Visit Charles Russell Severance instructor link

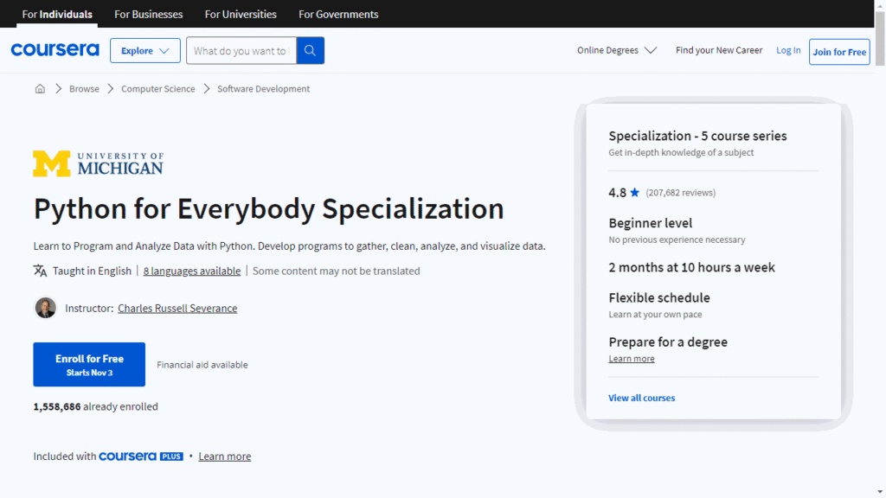click(x=177, y=308)
